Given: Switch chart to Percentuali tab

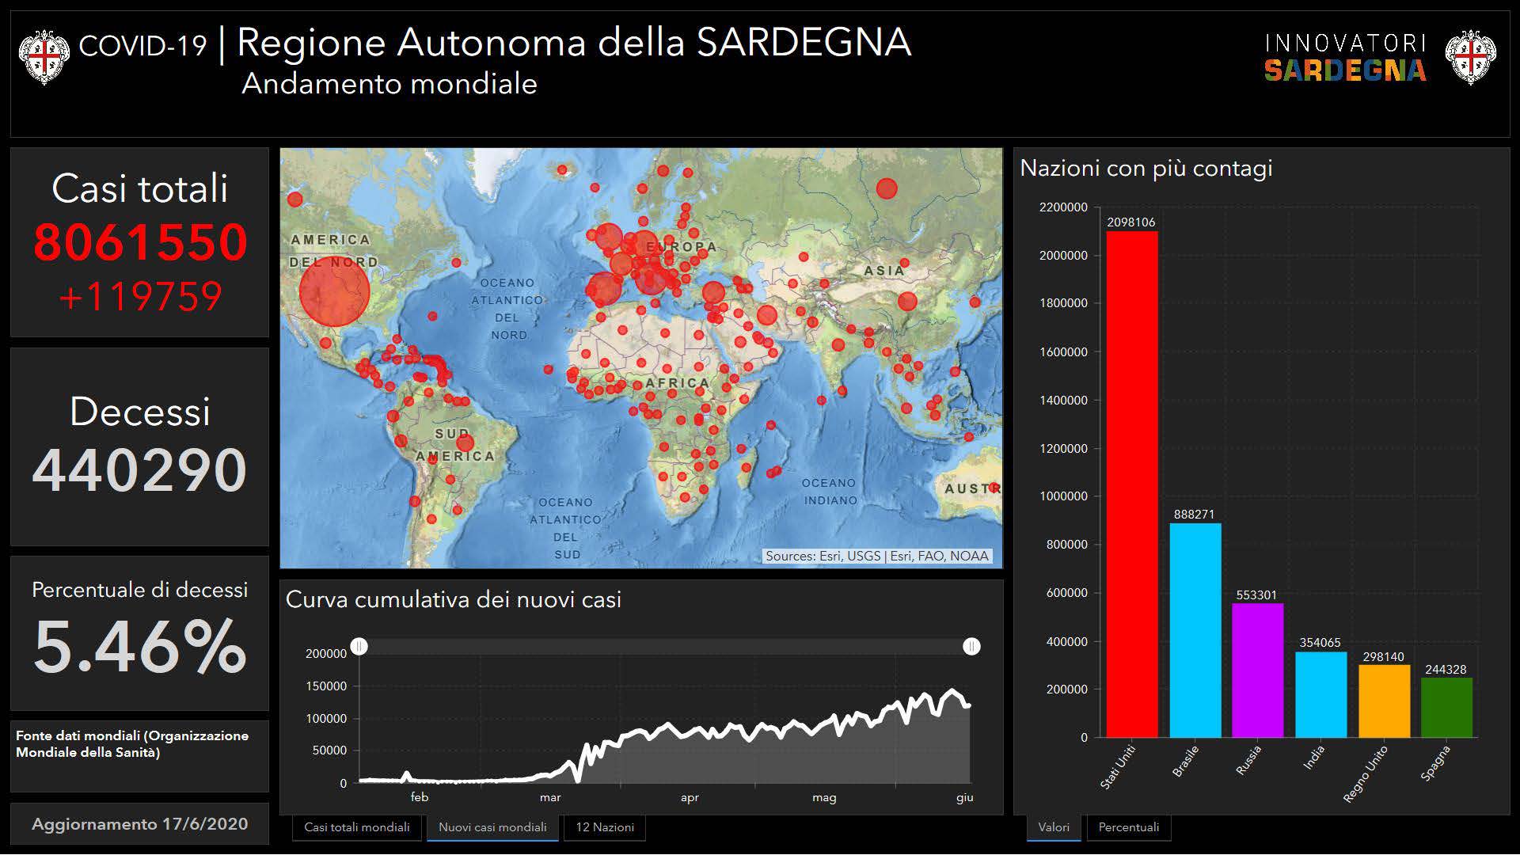Looking at the screenshot, I should tap(1128, 827).
